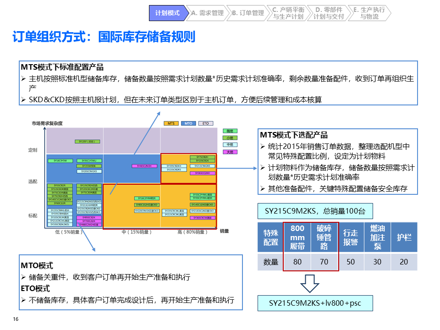Select the quantity cell showing 50

[x=351, y=262]
